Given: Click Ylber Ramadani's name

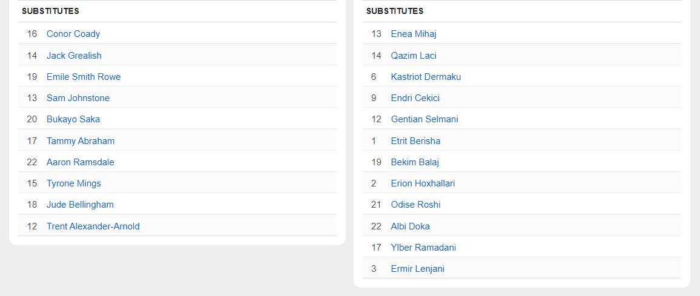Looking at the screenshot, I should tap(423, 248).
